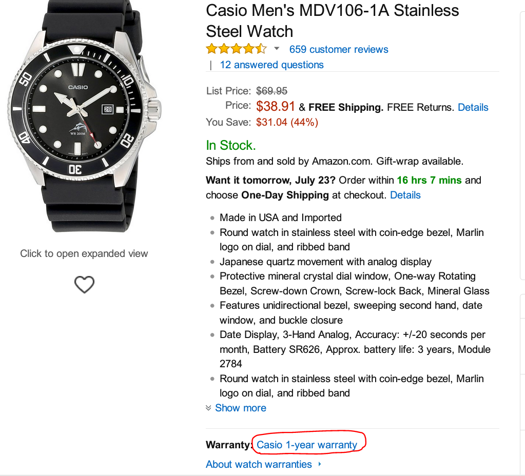Open the 659 customer reviews link
This screenshot has width=525, height=476.
(x=339, y=49)
